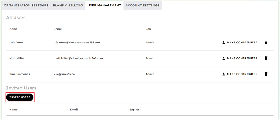The image size is (280, 120).
Task: Make Luis Otton a contributer
Action: pyautogui.click(x=240, y=43)
